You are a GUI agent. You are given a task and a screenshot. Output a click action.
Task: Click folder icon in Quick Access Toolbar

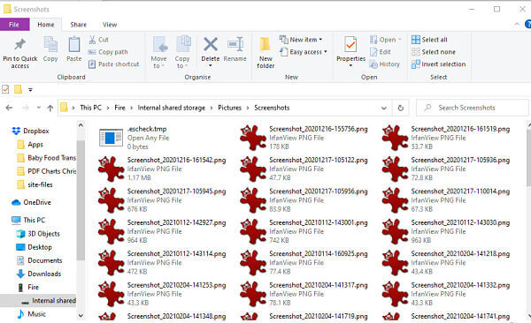click(x=18, y=89)
